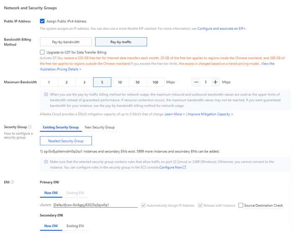Open Configure and associate an EIP link

coord(222,29)
